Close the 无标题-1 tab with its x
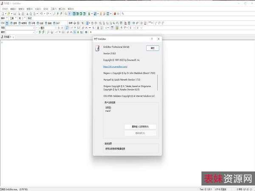This screenshot has width=255, height=191. (x=13, y=37)
